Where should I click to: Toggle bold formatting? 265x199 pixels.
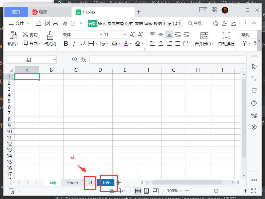coord(66,43)
